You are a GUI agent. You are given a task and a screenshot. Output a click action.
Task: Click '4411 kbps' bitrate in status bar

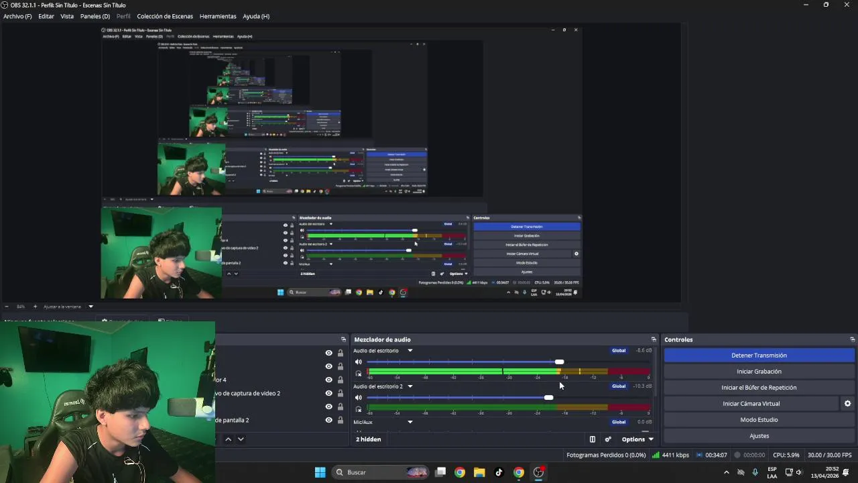(x=675, y=455)
